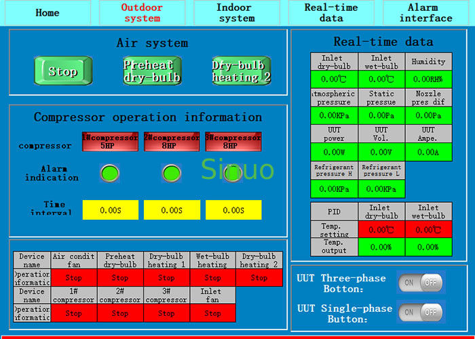The height and width of the screenshot is (339, 475).
Task: Open the Home tab
Action: coord(47,13)
